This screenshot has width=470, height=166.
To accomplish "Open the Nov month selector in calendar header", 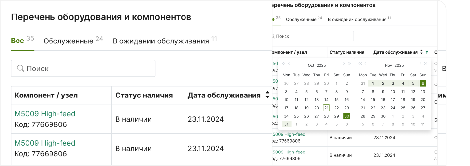I will click(388, 65).
